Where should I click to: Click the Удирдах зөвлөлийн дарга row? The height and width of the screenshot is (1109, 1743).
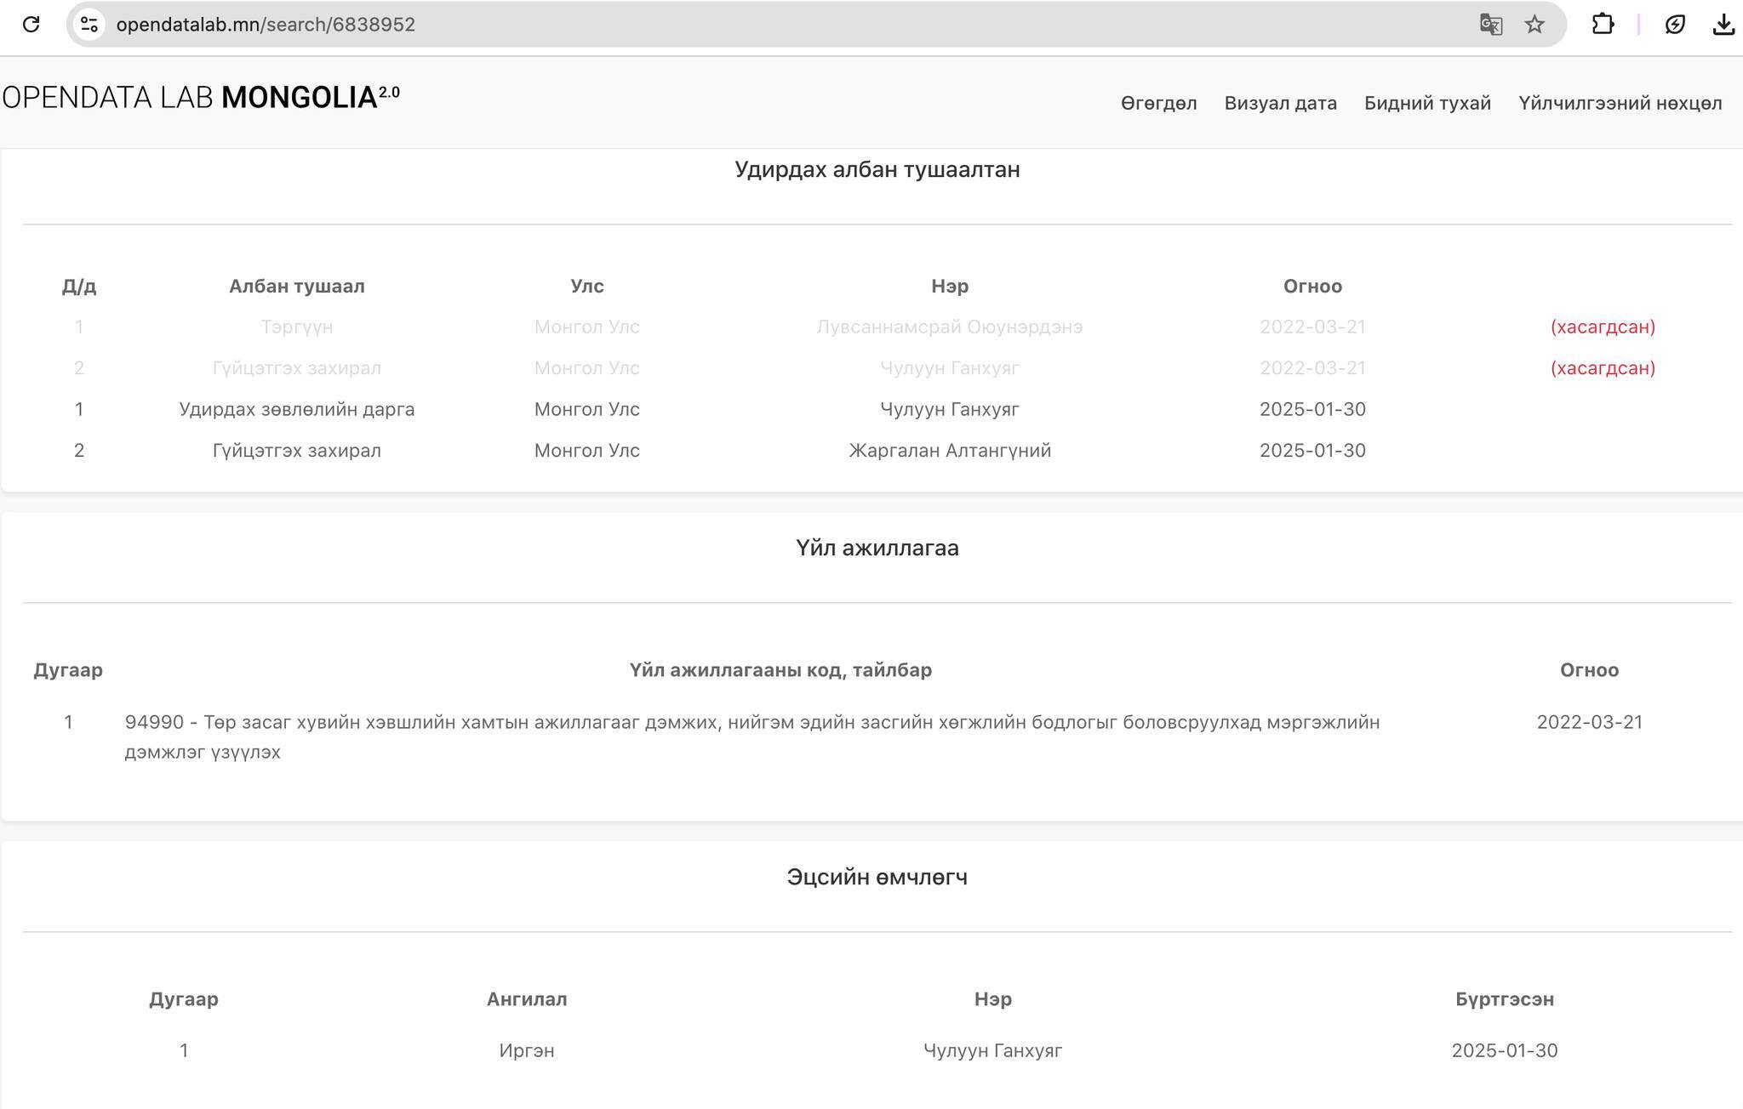pyautogui.click(x=296, y=410)
